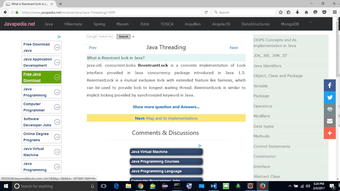Click the smiley face chat icon in toolbar
The image size is (340, 191).
(x=315, y=12)
